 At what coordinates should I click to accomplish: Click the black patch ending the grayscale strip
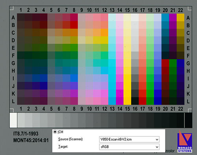tap(188, 120)
